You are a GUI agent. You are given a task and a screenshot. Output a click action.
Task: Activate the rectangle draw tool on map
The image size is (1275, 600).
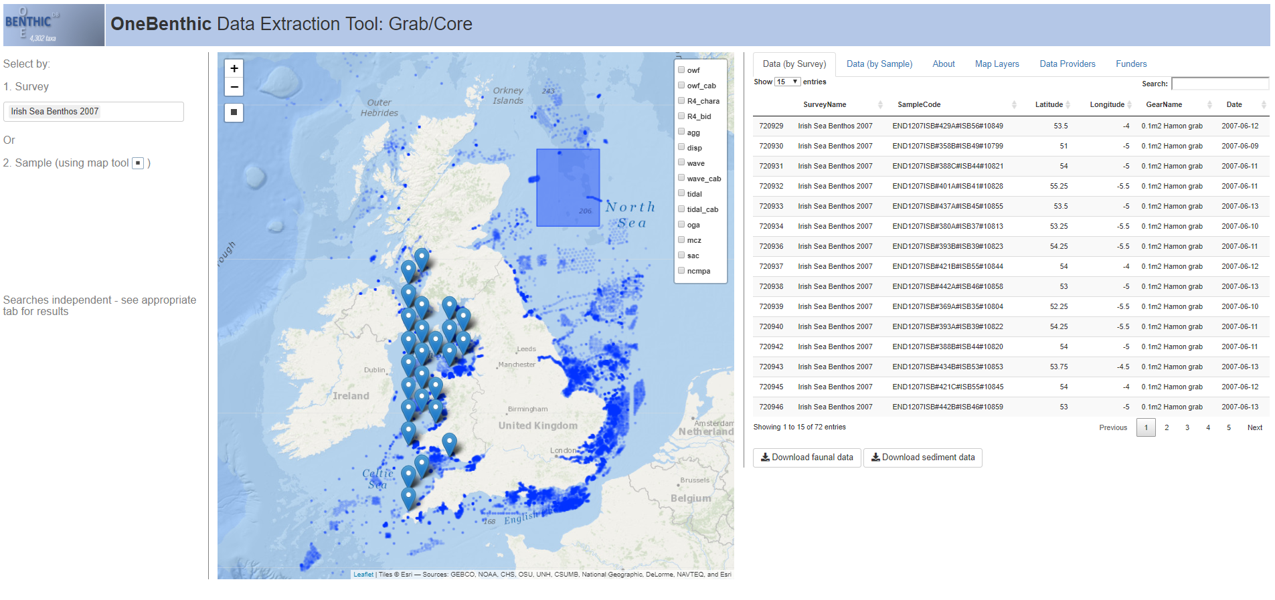point(234,112)
